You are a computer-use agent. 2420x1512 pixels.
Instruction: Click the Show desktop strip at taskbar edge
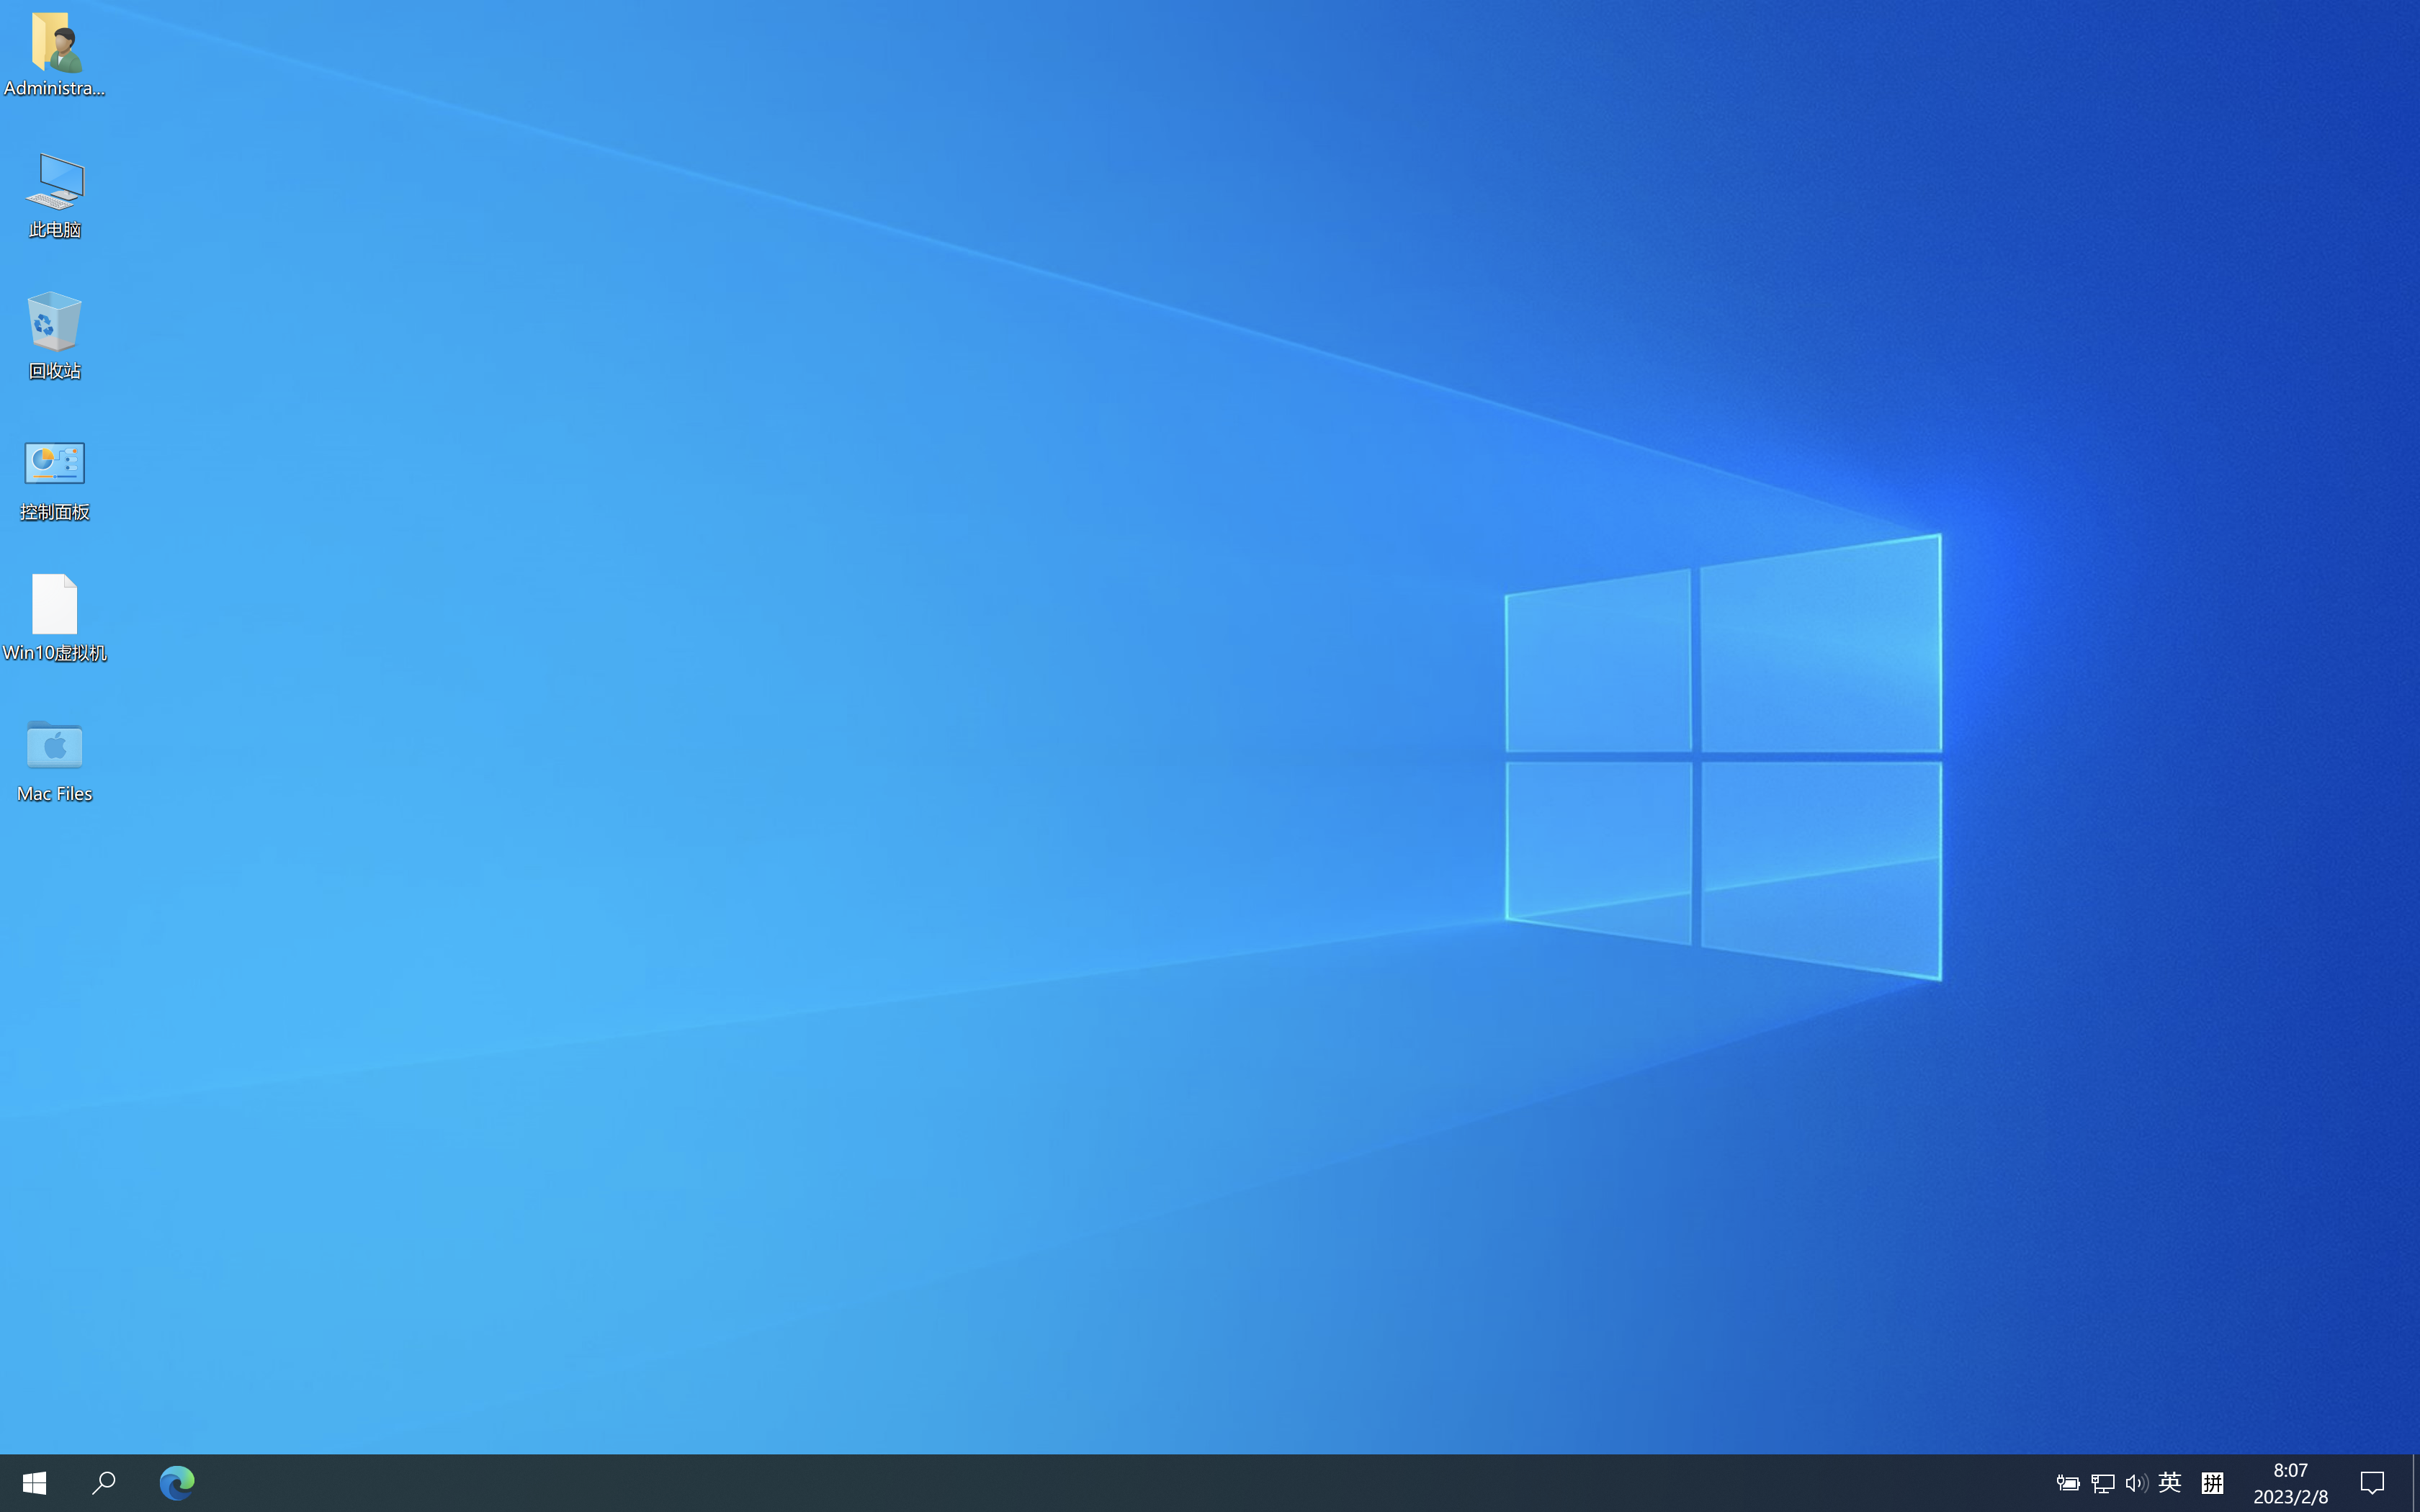(x=2415, y=1482)
